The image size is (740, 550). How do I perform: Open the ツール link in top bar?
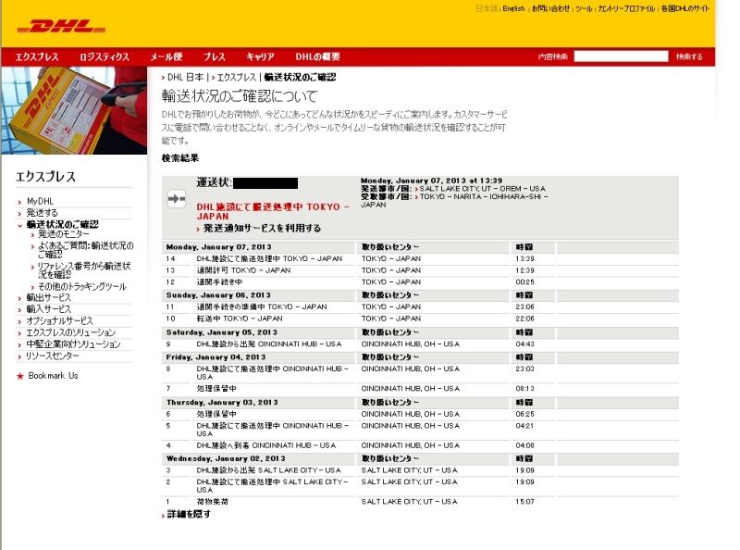pos(584,8)
